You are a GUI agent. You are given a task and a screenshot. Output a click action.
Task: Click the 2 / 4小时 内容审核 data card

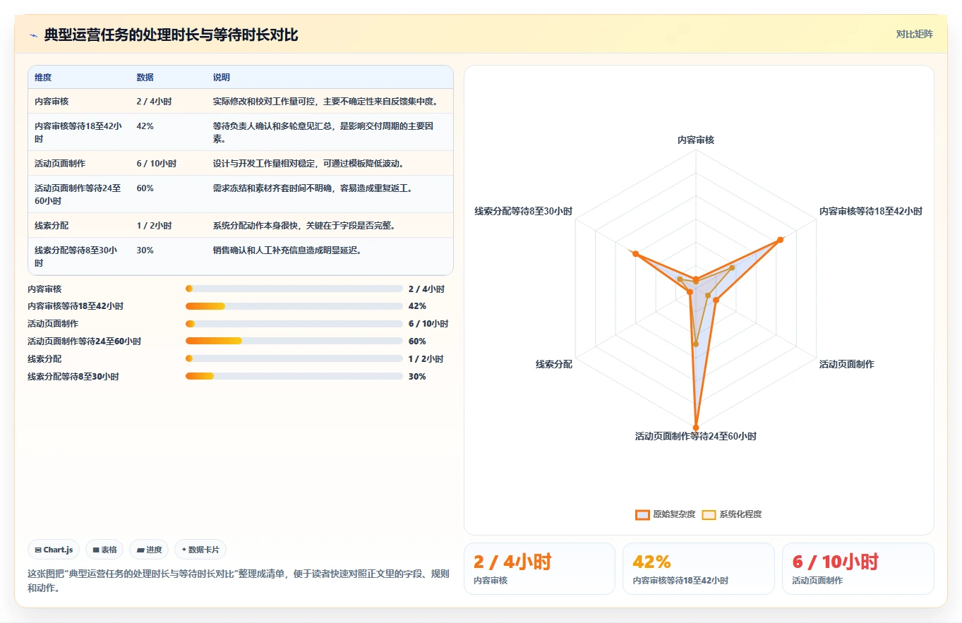(x=539, y=569)
